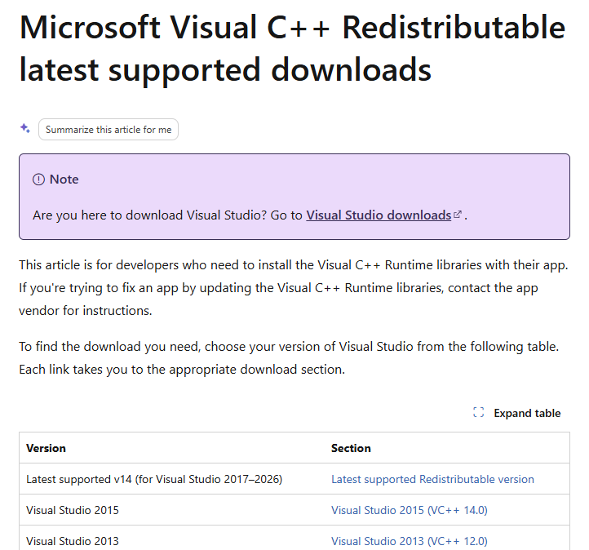Expand the table using its text label
This screenshot has width=589, height=550.
coord(527,413)
